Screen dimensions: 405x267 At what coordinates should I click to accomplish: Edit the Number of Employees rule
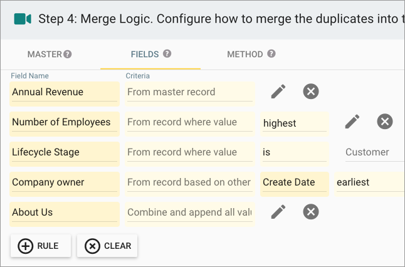point(352,122)
